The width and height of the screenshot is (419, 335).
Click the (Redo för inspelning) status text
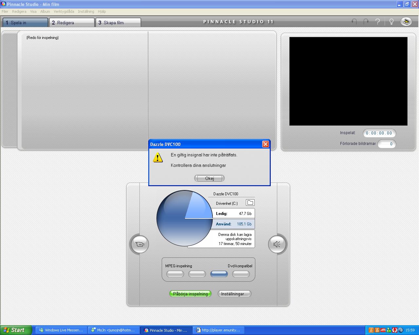[x=43, y=38]
